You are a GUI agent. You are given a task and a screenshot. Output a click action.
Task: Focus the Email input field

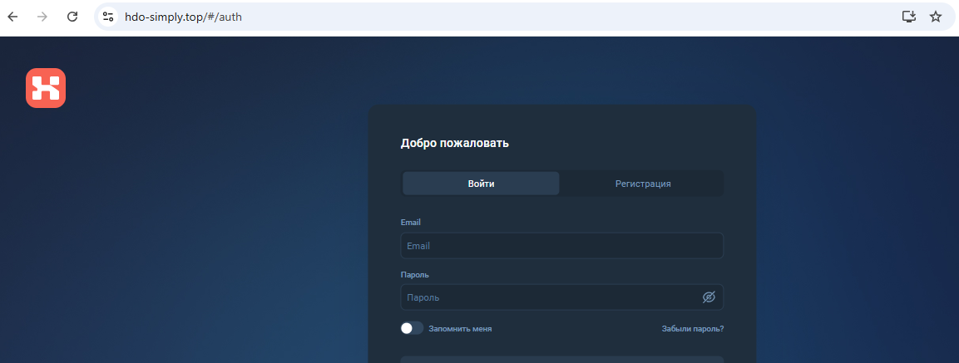tap(562, 246)
